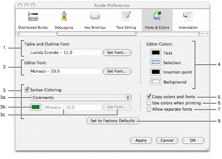The image size is (222, 159).
Task: Click the Editor Font Monaco field
Action: pos(65,71)
